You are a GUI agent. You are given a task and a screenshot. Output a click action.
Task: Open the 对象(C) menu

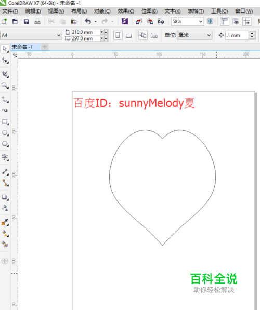coord(102,11)
